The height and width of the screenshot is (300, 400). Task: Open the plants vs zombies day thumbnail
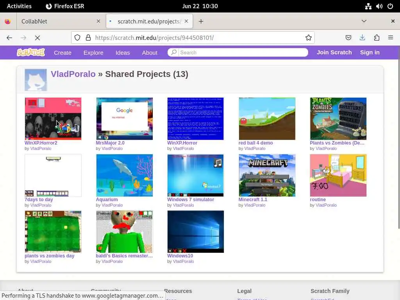[x=53, y=232]
